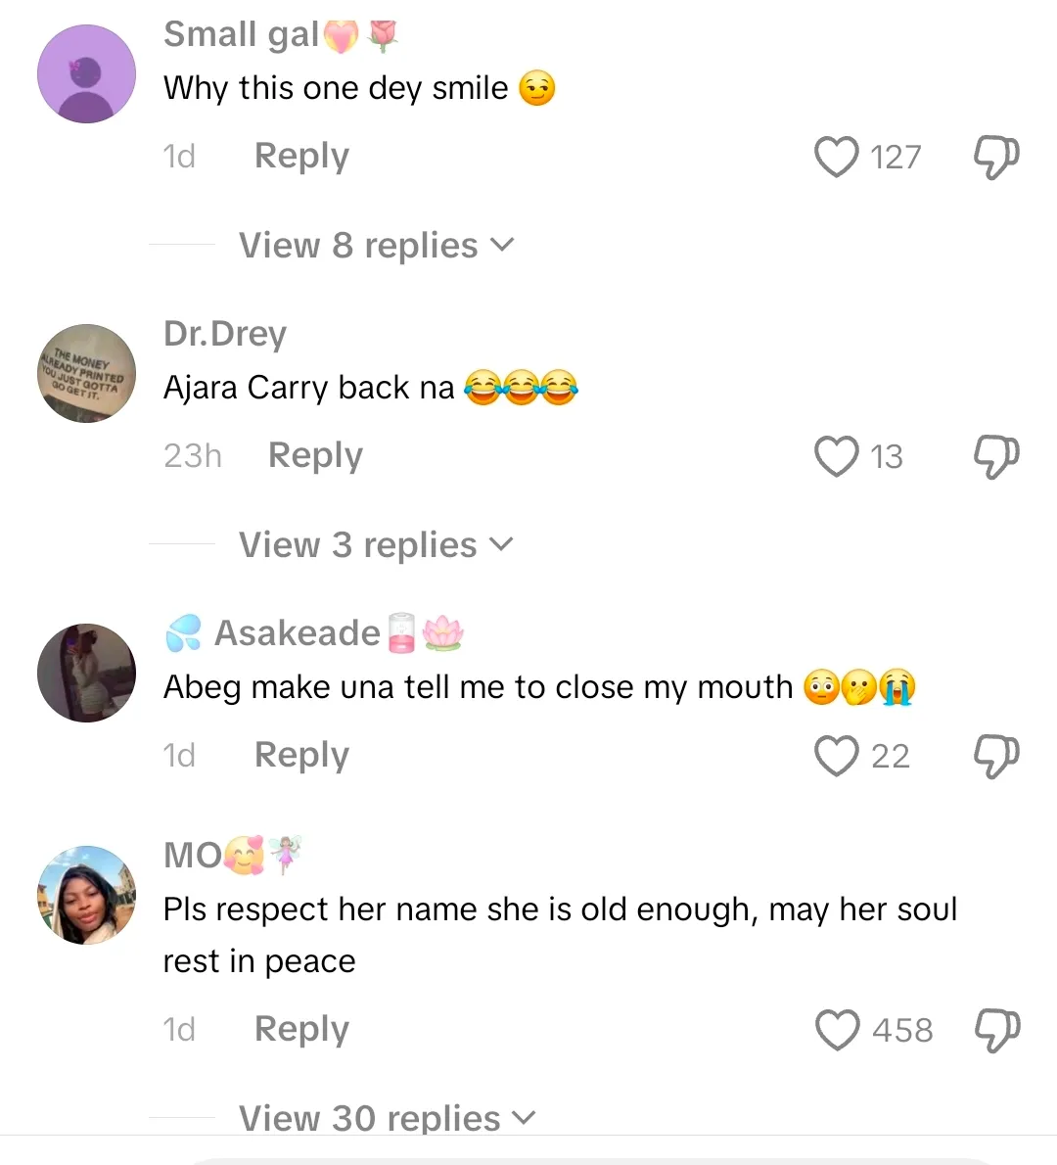Expand View 3 replies under Dr.Drey
The height and width of the screenshot is (1165, 1057).
coord(376,545)
